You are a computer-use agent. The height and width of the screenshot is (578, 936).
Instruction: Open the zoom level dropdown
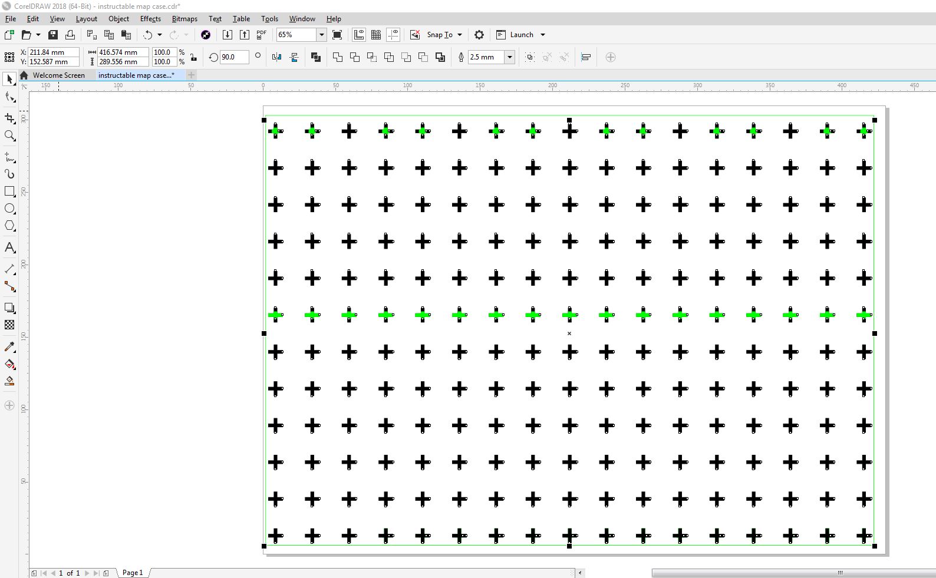(x=321, y=35)
